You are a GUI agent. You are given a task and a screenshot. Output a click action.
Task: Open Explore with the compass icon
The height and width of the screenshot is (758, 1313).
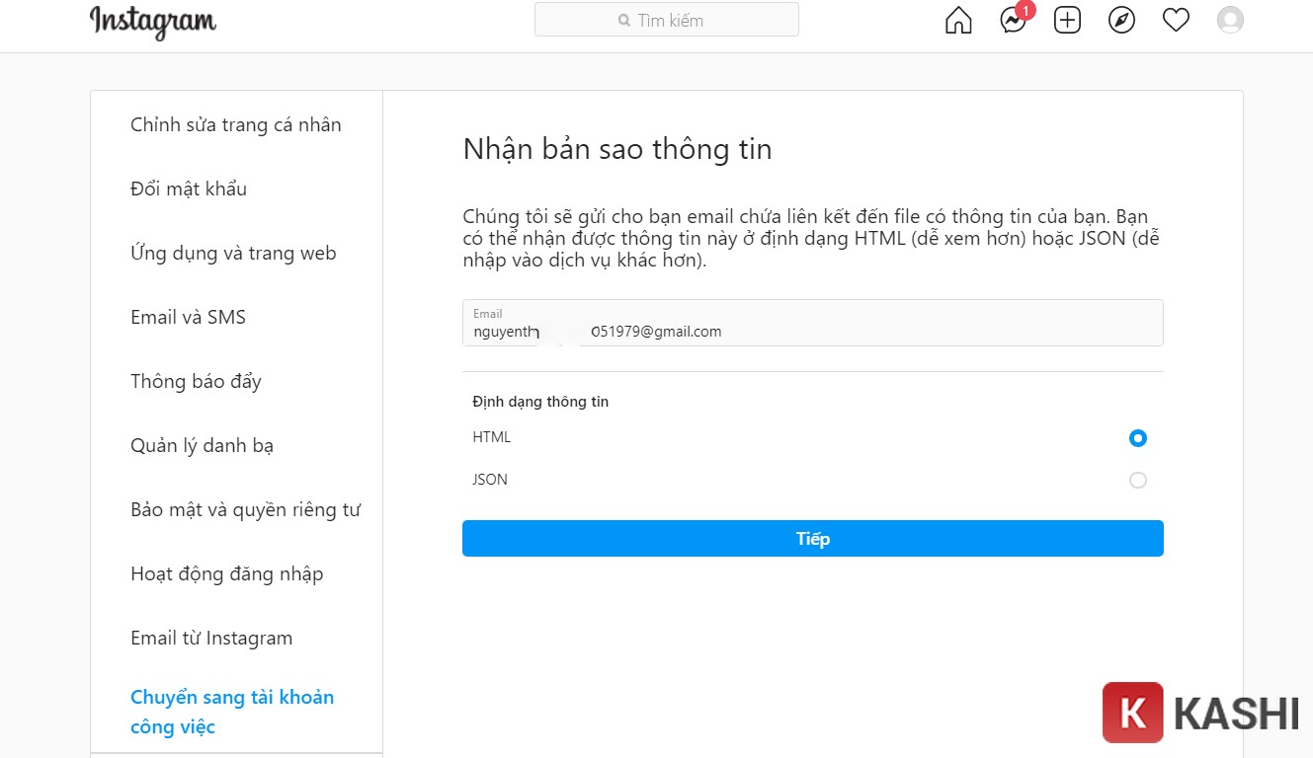tap(1121, 19)
